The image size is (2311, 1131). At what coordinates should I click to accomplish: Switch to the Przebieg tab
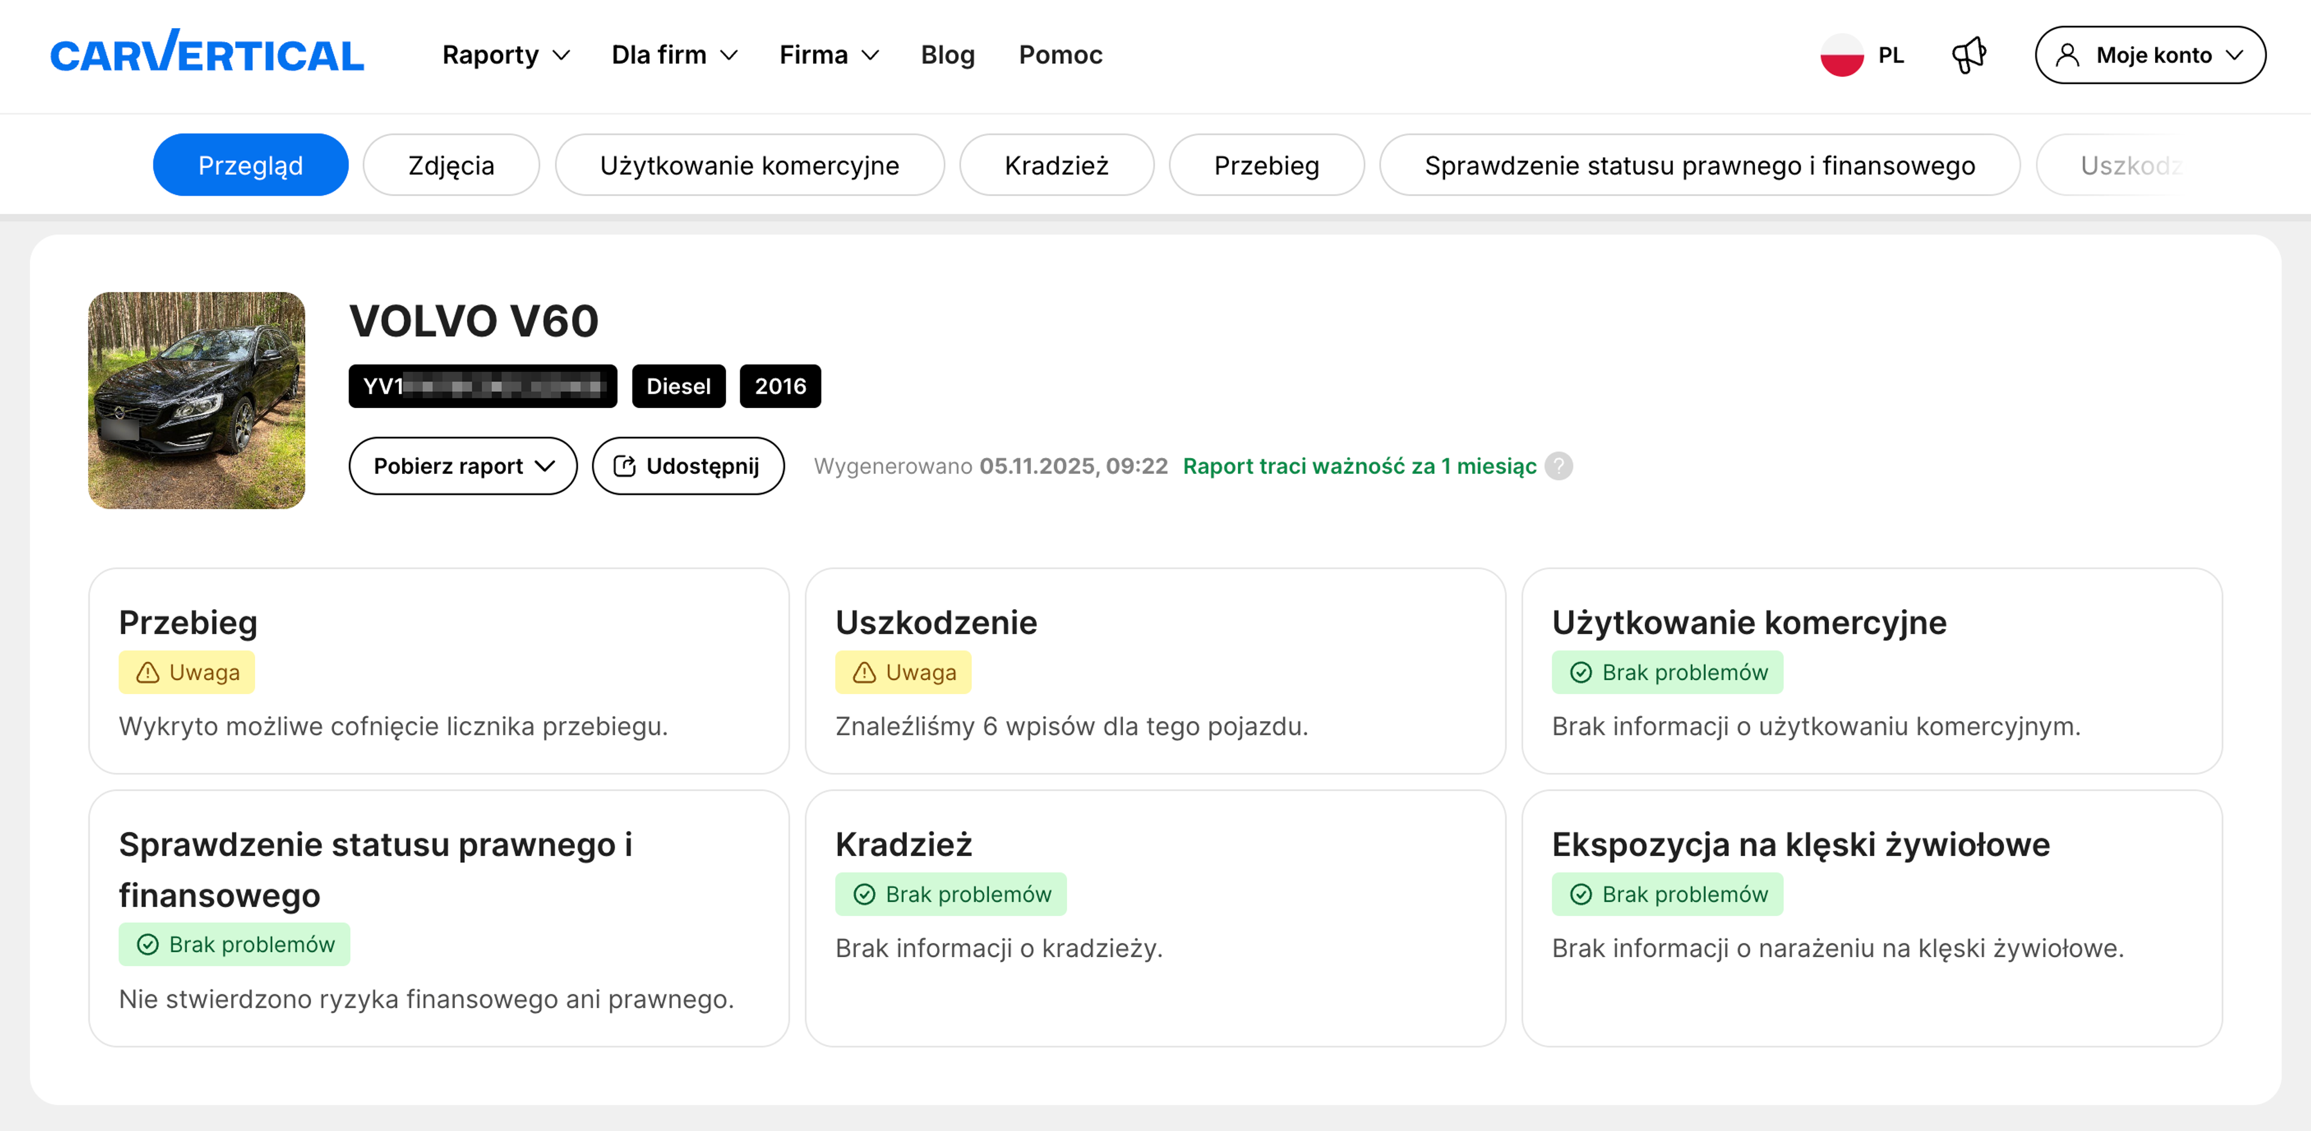point(1267,165)
